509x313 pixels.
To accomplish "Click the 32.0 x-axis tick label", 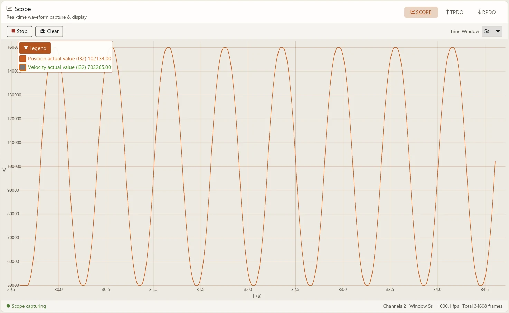I will [x=248, y=290].
